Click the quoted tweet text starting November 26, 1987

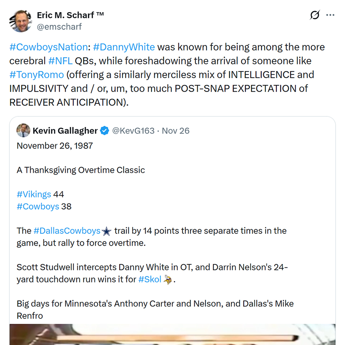[55, 146]
